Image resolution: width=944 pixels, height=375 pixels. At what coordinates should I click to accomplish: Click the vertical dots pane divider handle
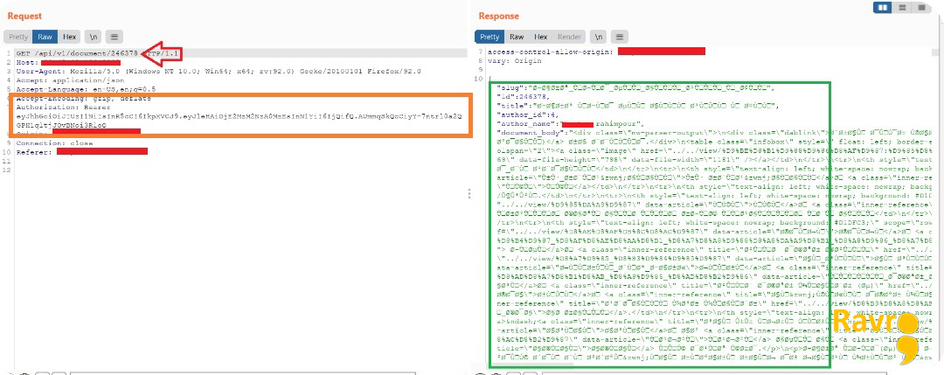469,193
